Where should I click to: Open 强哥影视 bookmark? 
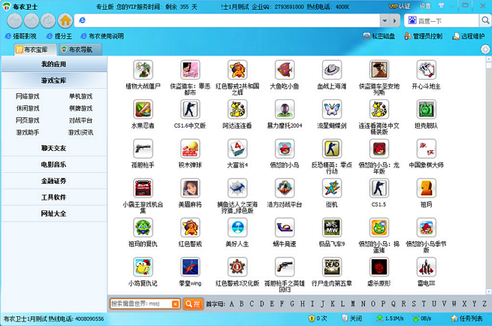tap(21, 36)
